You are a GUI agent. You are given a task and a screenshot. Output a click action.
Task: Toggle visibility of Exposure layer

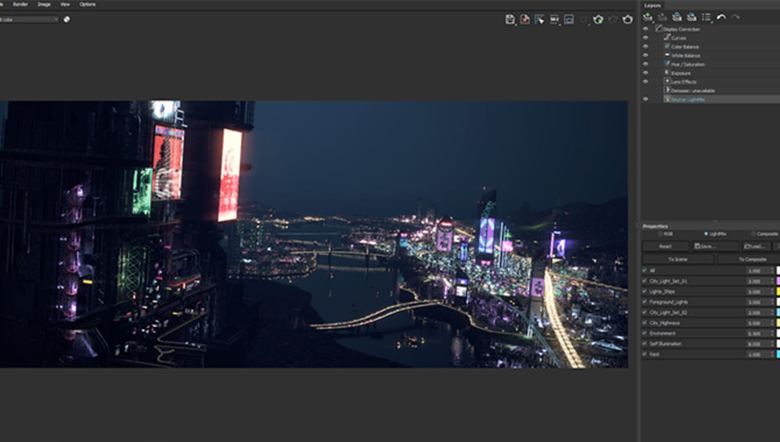pyautogui.click(x=645, y=73)
